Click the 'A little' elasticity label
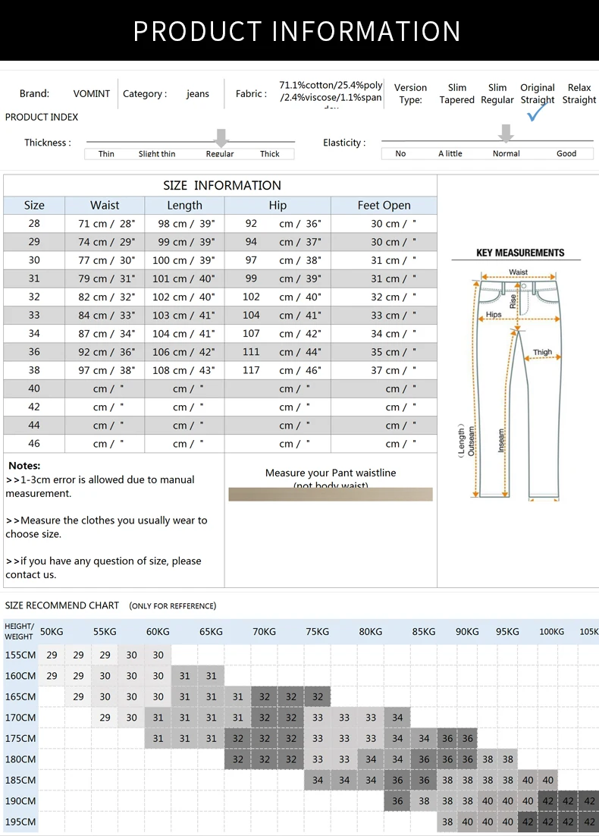 450,153
